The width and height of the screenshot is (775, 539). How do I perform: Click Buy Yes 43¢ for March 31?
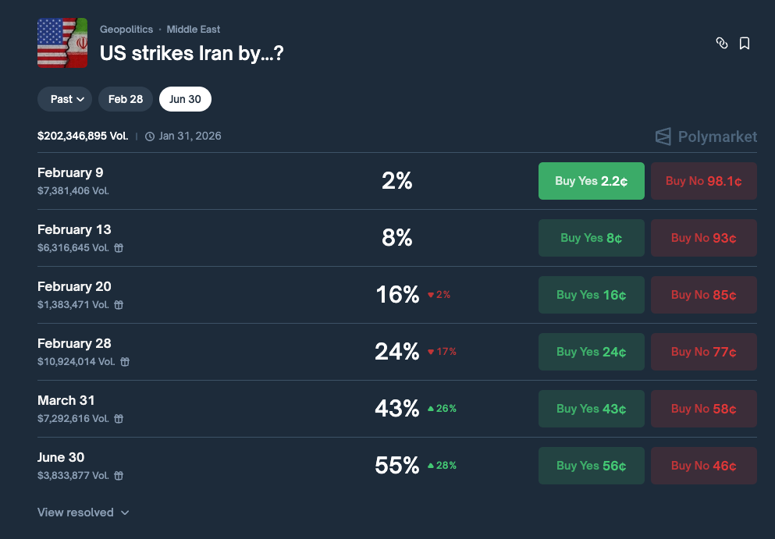[x=592, y=409]
